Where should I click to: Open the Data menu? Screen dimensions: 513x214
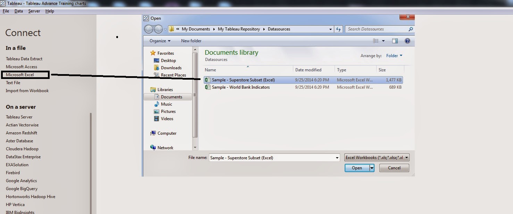(x=19, y=11)
